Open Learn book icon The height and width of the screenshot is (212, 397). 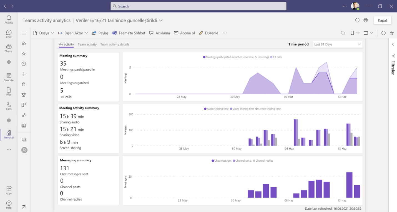[24, 125]
